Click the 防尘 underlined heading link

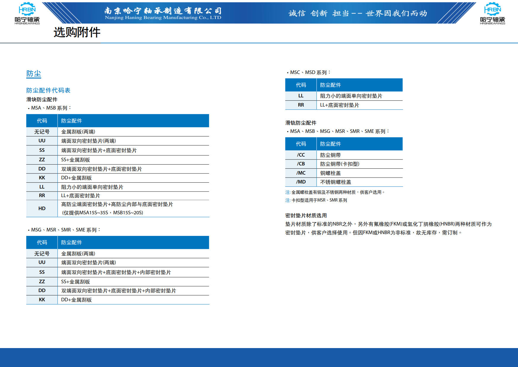(x=33, y=74)
